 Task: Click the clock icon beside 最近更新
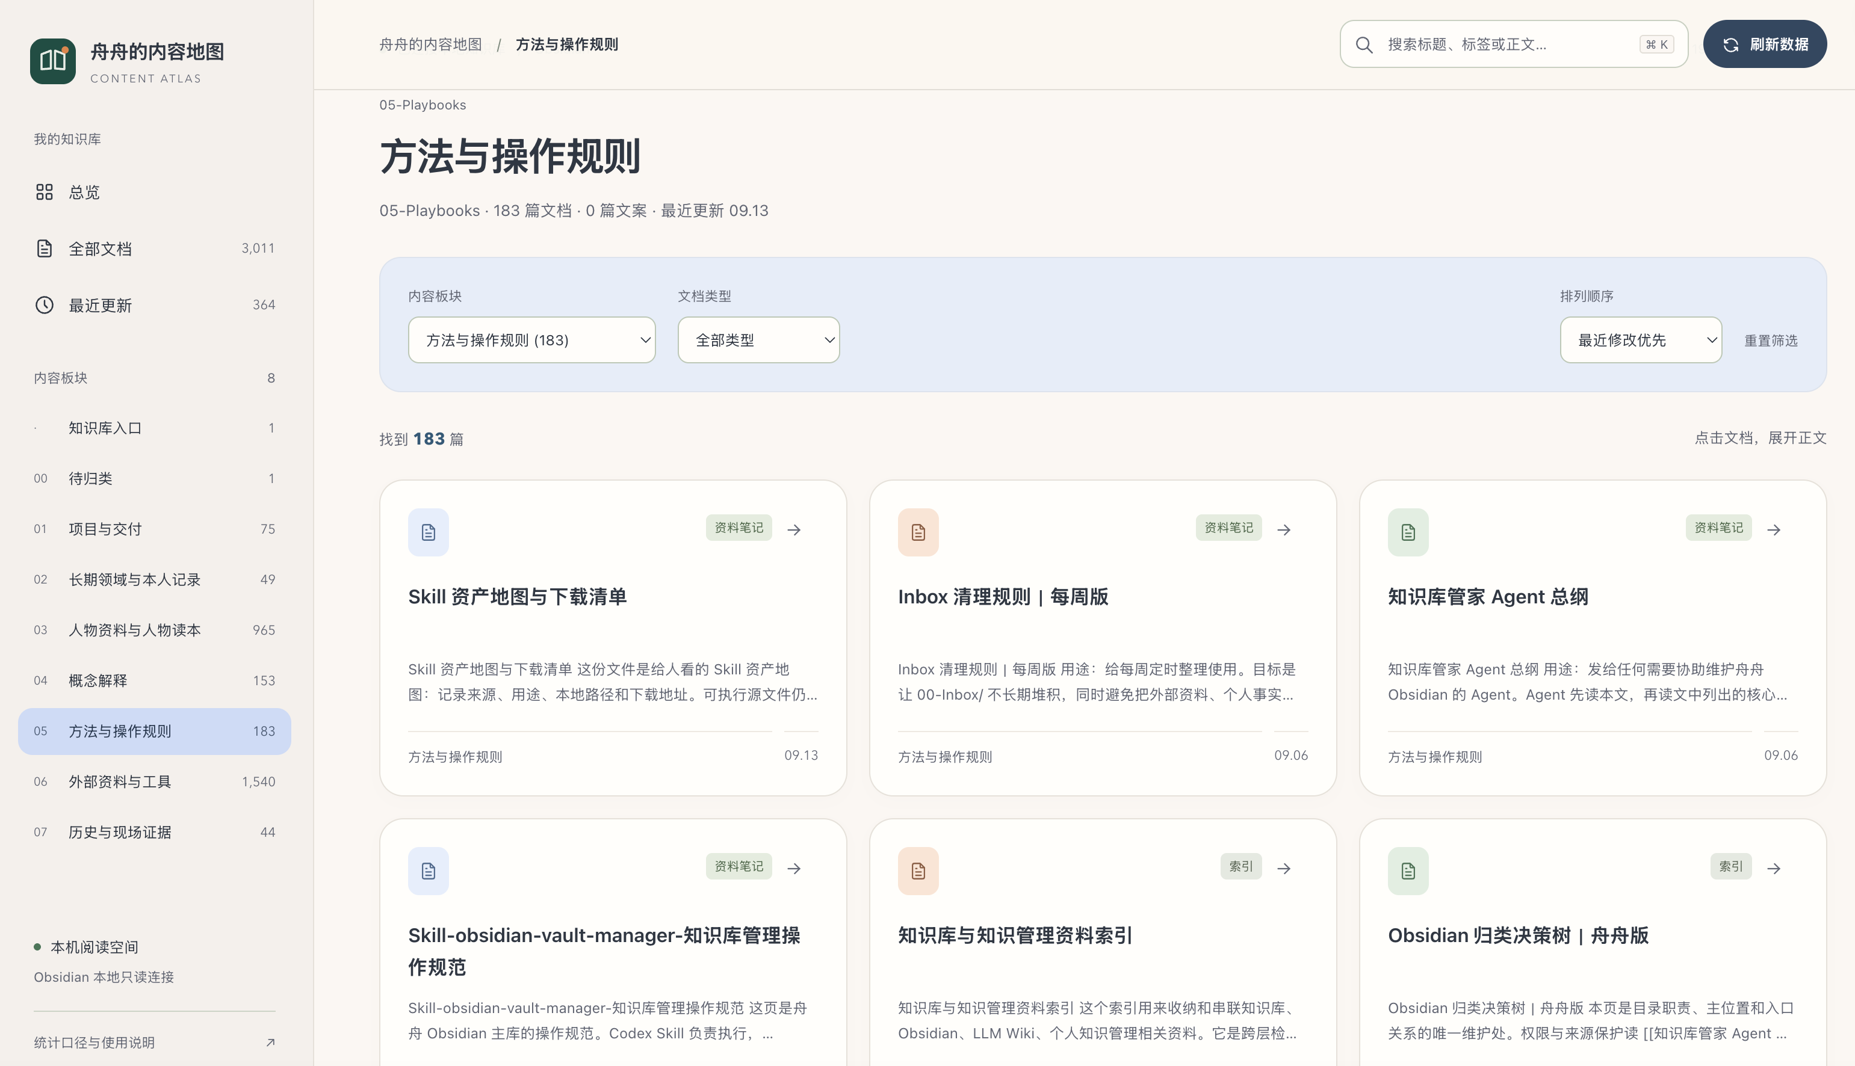[x=45, y=304]
